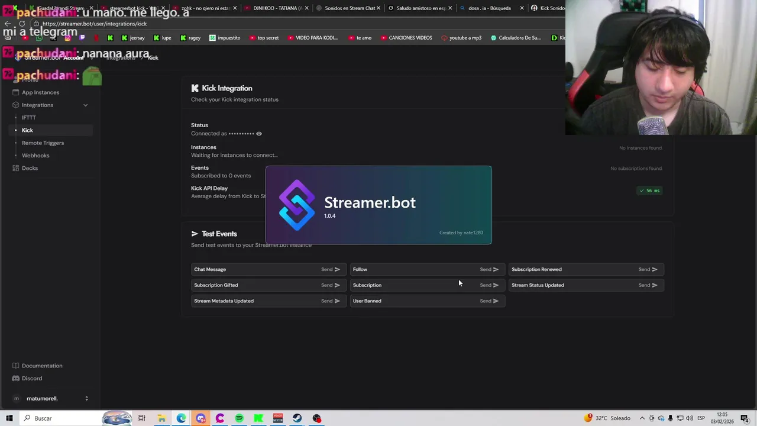Screen dimensions: 757x426
Task: Click the Decks icon in the sidebar
Action: coord(16,168)
